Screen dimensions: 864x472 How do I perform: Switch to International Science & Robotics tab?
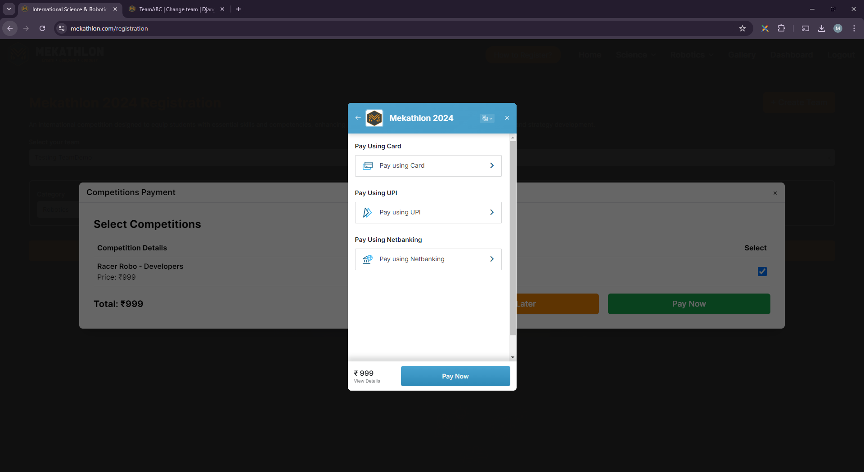[x=70, y=9]
